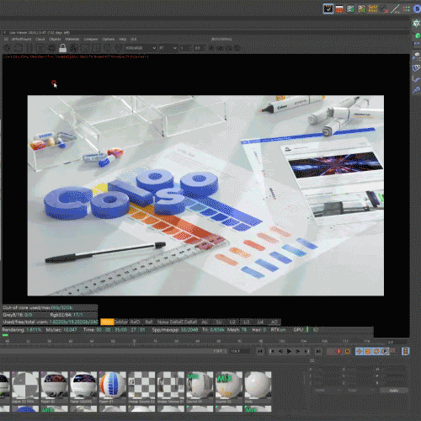Open the Objects menu in Live Viewer
The width and height of the screenshot is (421, 421).
55,40
